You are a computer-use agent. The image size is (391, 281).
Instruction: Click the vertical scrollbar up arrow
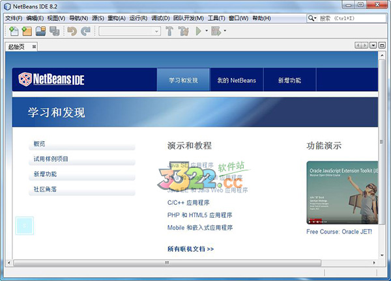point(382,55)
